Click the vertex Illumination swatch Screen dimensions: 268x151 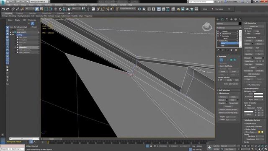pyautogui.click(x=258, y=97)
